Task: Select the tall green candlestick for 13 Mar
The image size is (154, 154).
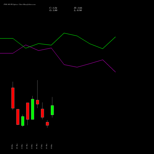Action: [x=33, y=109]
